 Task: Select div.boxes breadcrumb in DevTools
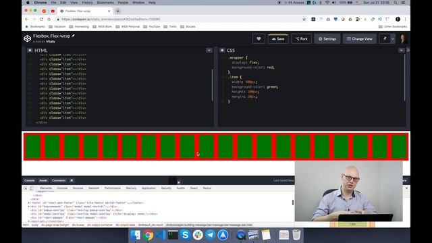tap(78, 225)
